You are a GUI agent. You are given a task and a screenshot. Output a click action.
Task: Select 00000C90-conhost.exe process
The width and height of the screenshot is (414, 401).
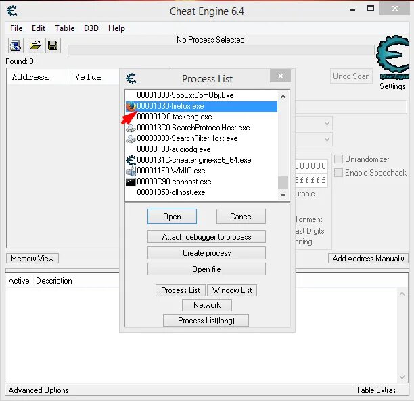tap(202, 182)
